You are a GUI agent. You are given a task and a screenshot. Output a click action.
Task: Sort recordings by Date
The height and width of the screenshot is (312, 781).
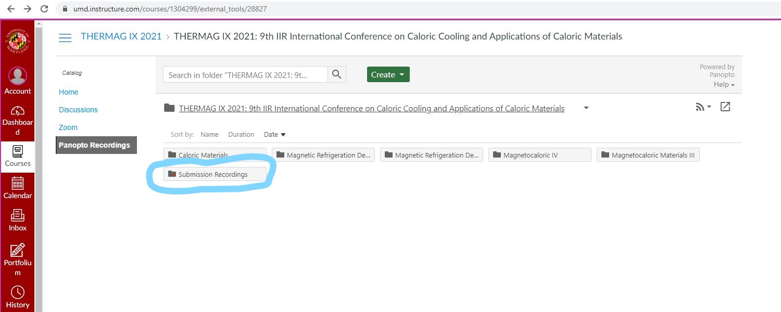pos(275,134)
